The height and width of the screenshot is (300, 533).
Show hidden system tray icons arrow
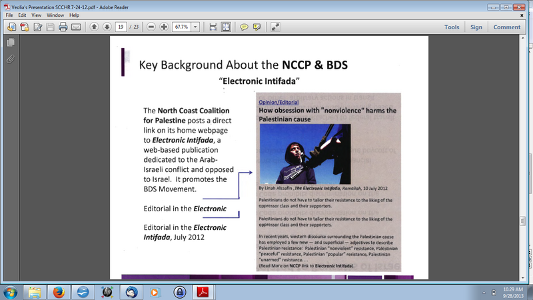pos(484,293)
